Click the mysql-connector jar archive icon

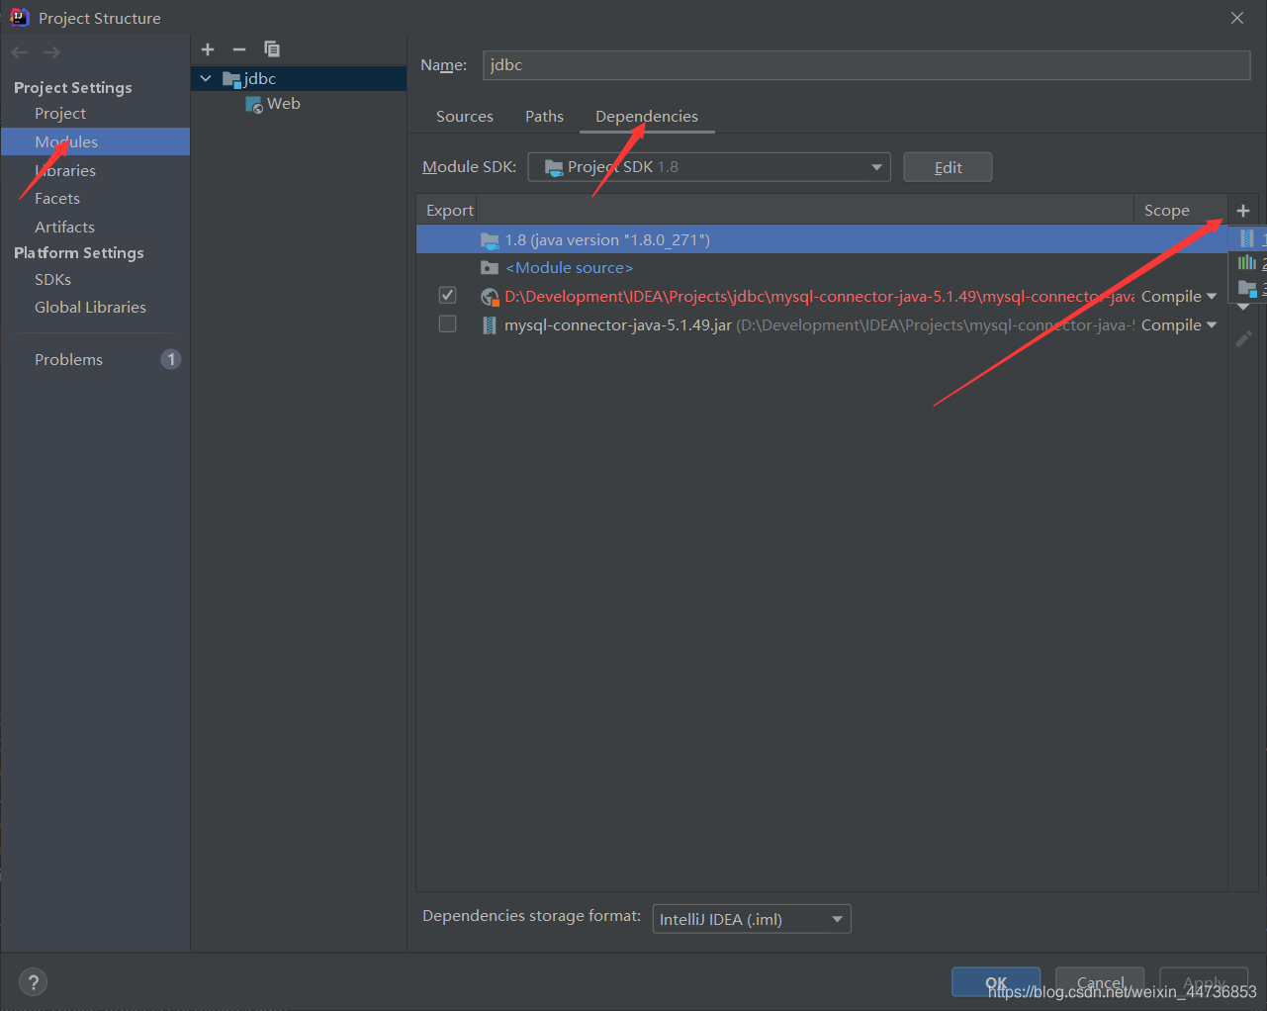click(x=490, y=325)
